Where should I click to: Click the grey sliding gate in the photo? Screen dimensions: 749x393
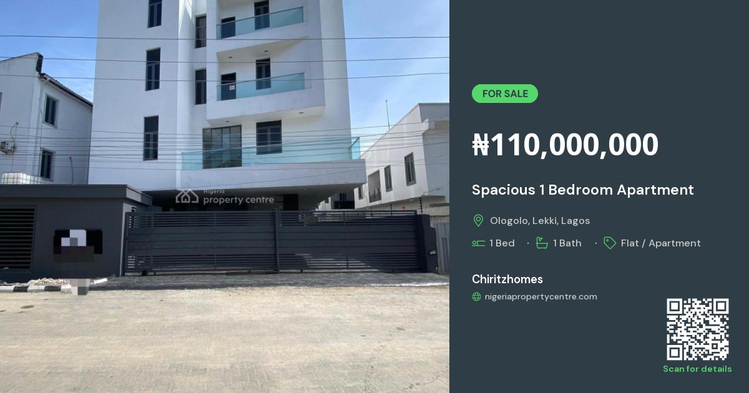273,242
